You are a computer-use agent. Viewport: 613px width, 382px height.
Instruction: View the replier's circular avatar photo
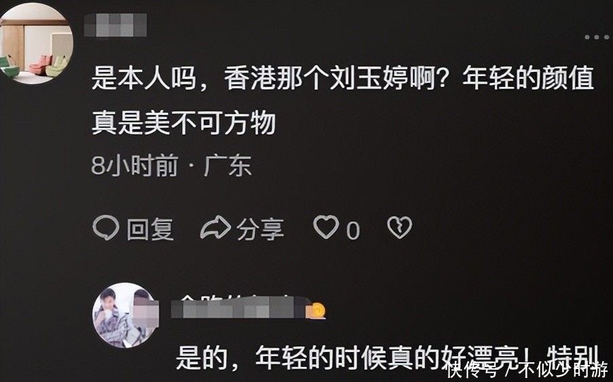click(126, 315)
